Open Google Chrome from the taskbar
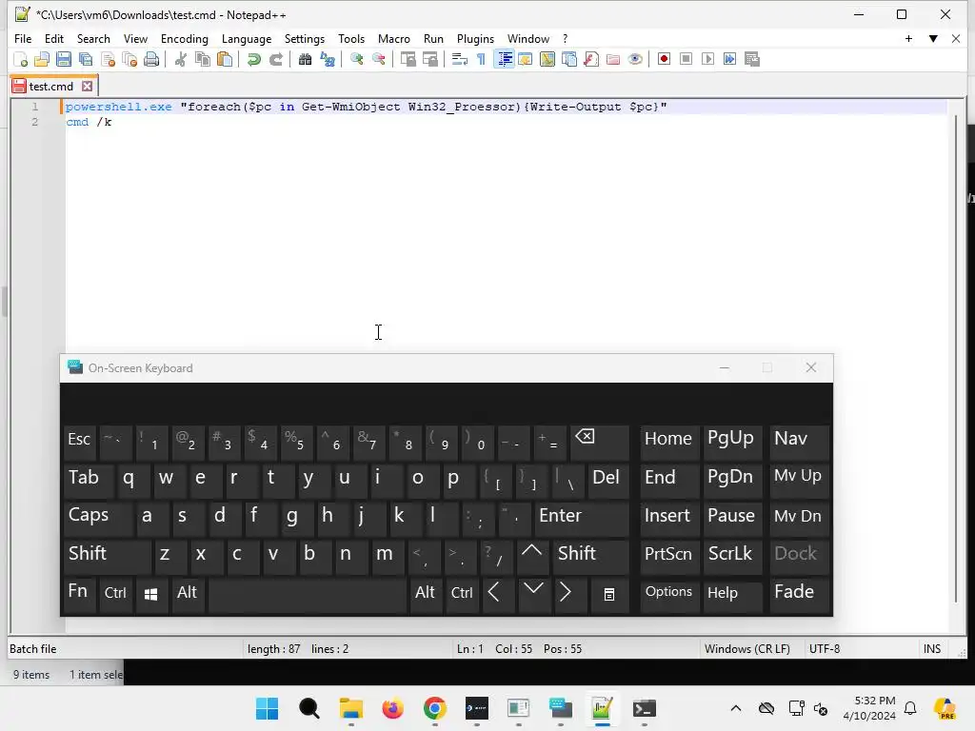The image size is (975, 731). pyautogui.click(x=434, y=708)
